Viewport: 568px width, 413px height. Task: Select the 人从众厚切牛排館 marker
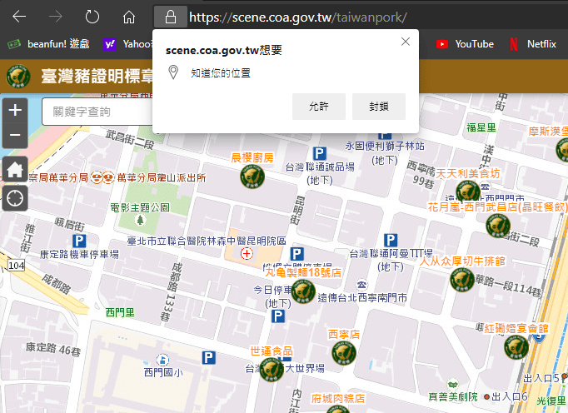pyautogui.click(x=462, y=279)
